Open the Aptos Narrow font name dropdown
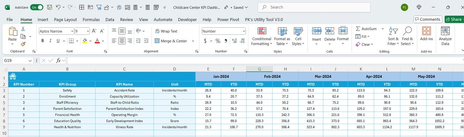Image resolution: width=464 pixels, height=137 pixels. pyautogui.click(x=72, y=31)
